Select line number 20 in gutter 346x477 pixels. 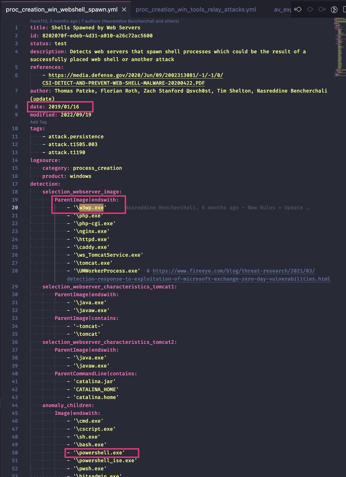pos(15,207)
